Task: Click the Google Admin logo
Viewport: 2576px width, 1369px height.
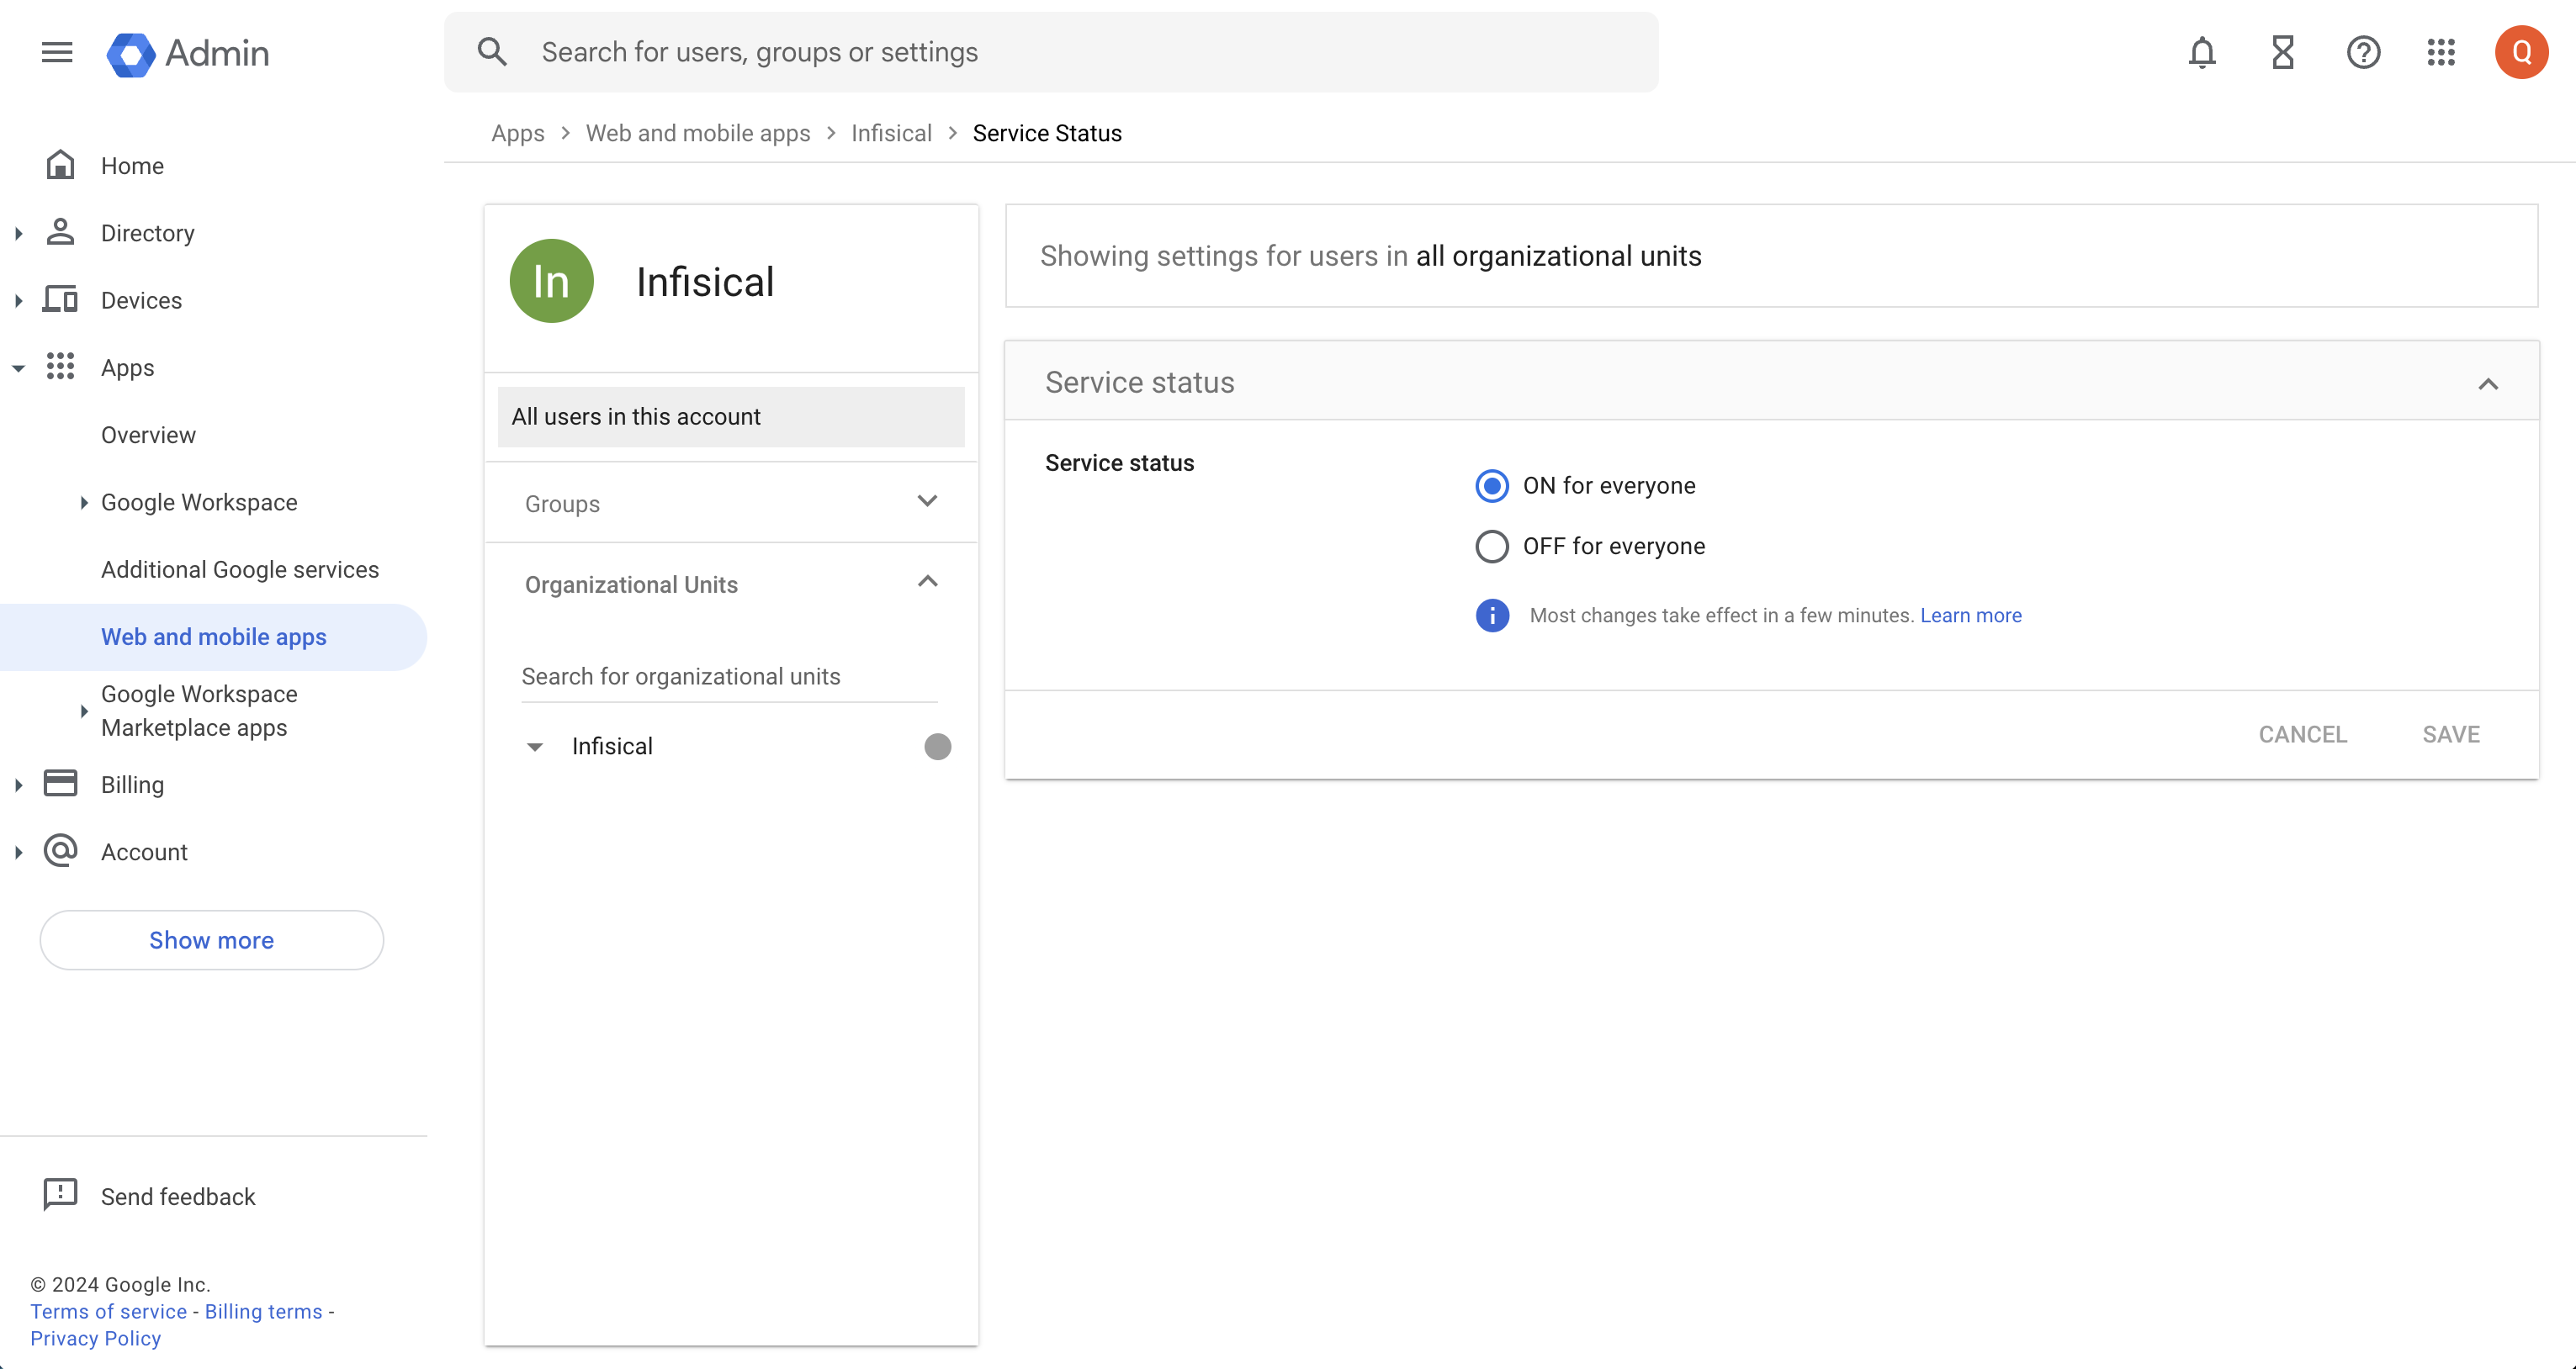Action: tap(187, 53)
